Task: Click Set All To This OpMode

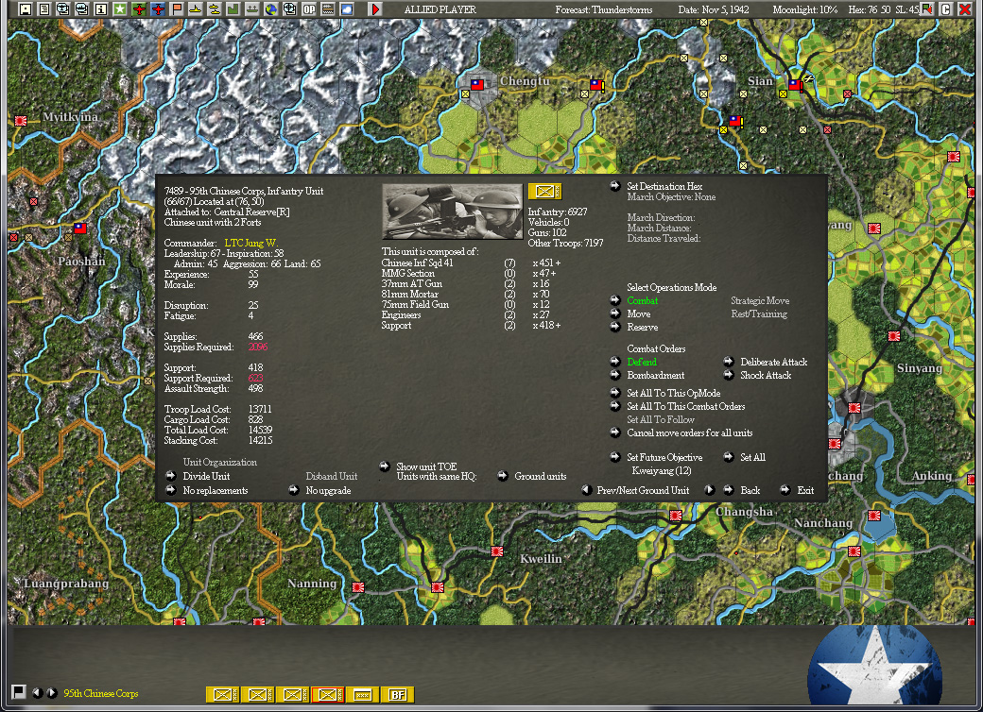Action: pyautogui.click(x=674, y=393)
